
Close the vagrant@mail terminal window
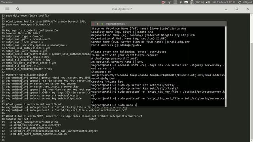pyautogui.click(x=93, y=24)
